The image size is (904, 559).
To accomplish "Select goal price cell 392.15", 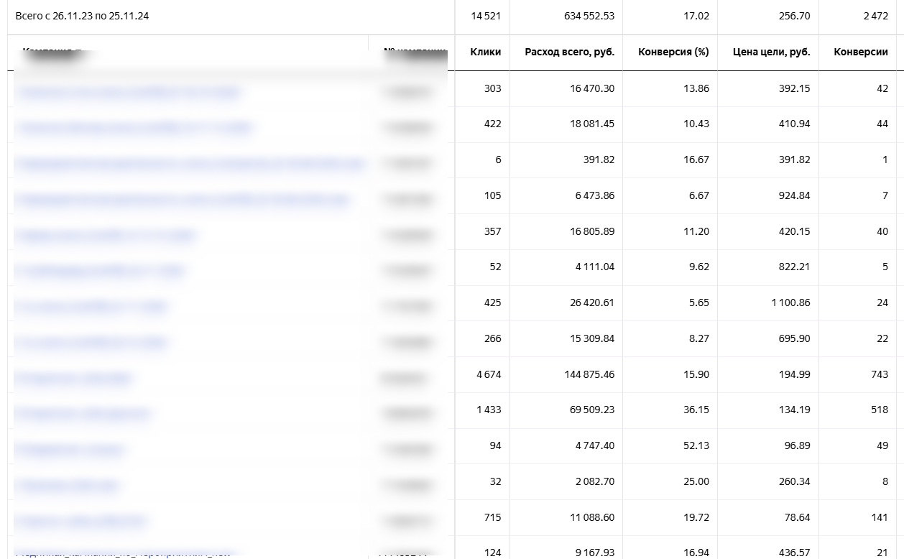I will point(795,88).
